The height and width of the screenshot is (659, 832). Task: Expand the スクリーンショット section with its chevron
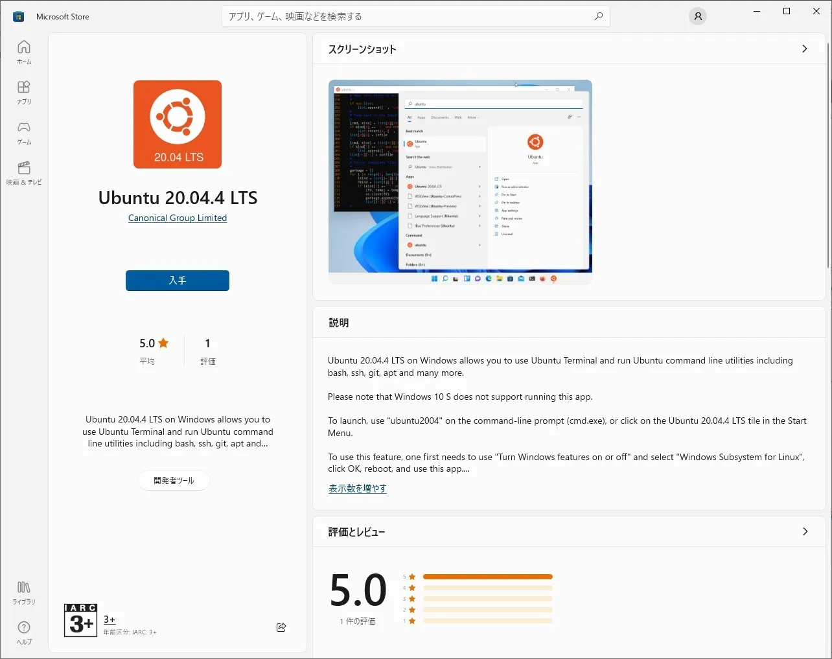pyautogui.click(x=805, y=49)
